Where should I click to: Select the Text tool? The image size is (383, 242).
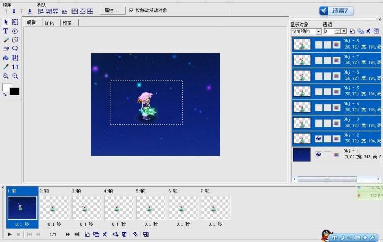pos(6,31)
